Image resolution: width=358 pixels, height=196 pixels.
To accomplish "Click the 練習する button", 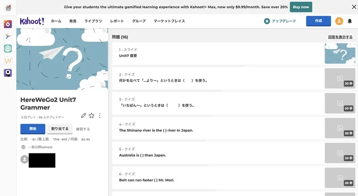I will 83,129.
